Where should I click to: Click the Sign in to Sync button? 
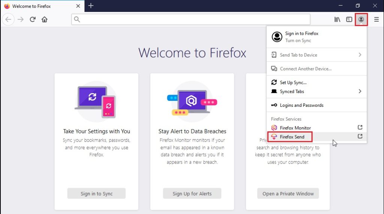[96, 193]
